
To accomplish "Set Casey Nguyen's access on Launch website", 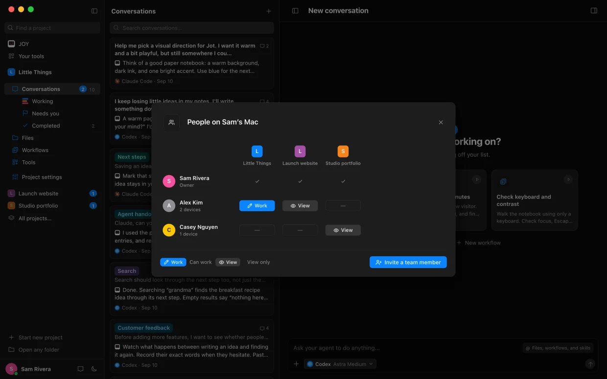I will click(300, 230).
